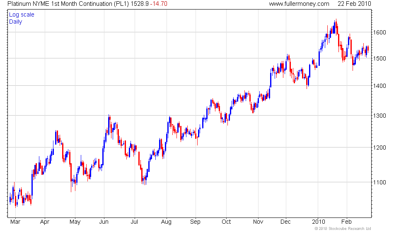Viewport: 406px width, 232px height.
Task: Click the 1100 price axis label
Action: pos(379,182)
